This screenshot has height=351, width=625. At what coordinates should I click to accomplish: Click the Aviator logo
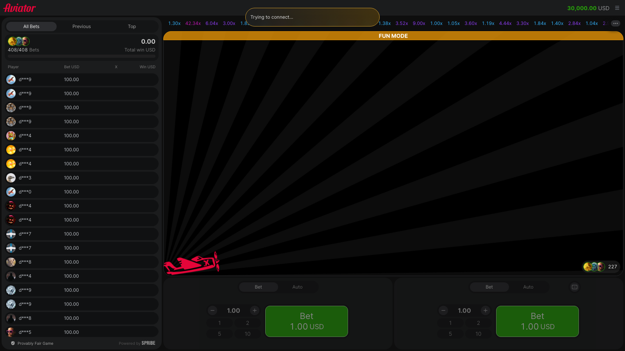(20, 8)
